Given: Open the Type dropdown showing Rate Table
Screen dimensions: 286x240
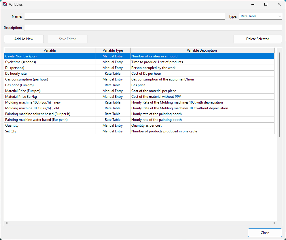Looking at the screenshot, I should pyautogui.click(x=260, y=16).
